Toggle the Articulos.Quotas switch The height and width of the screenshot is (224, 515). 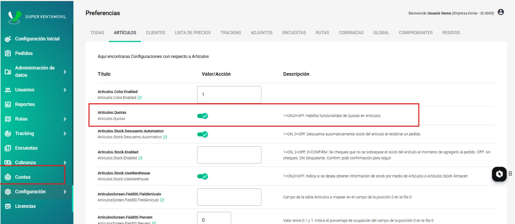coord(203,116)
